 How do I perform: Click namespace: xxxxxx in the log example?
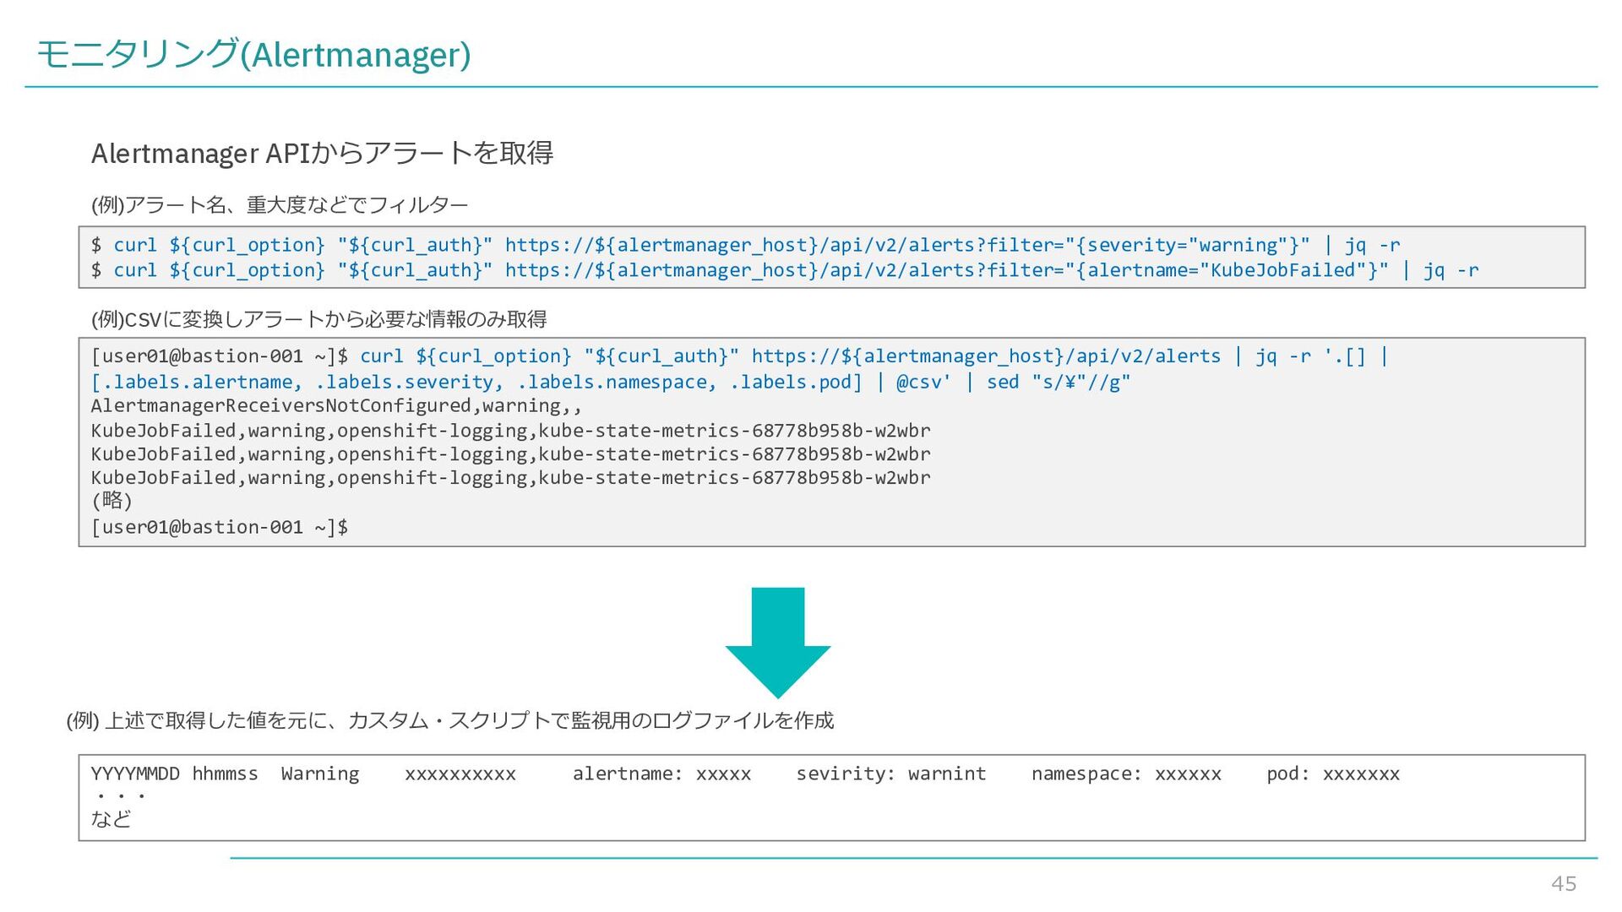[x=1126, y=774]
